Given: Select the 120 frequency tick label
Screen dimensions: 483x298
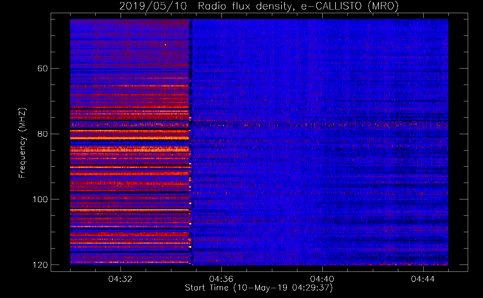Looking at the screenshot, I should (x=40, y=265).
